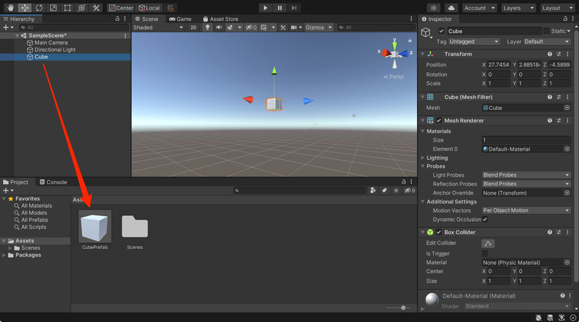Viewport: 579px width, 322px height.
Task: Open the Layout dropdown
Action: (x=557, y=8)
